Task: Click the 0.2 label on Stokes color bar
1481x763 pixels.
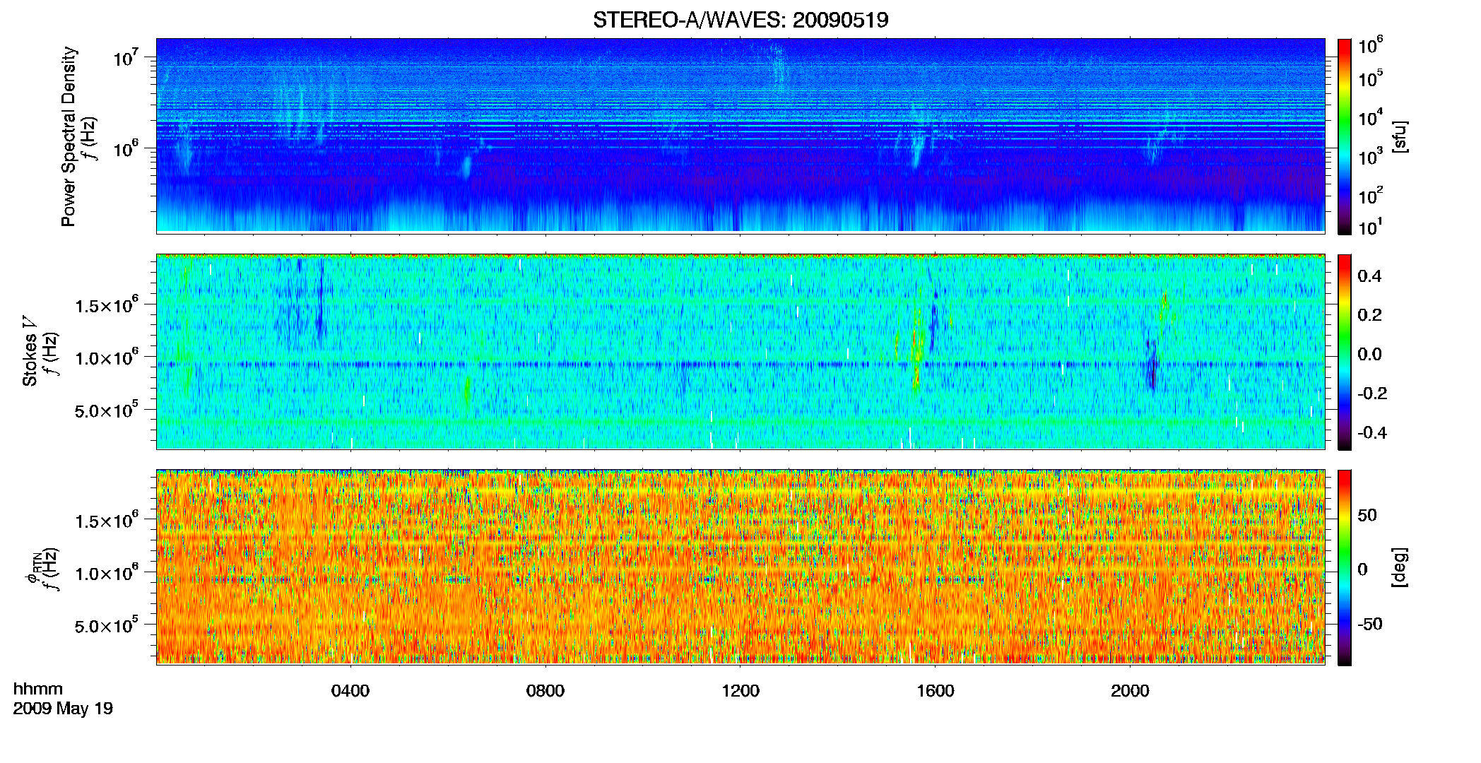Action: [x=1370, y=315]
